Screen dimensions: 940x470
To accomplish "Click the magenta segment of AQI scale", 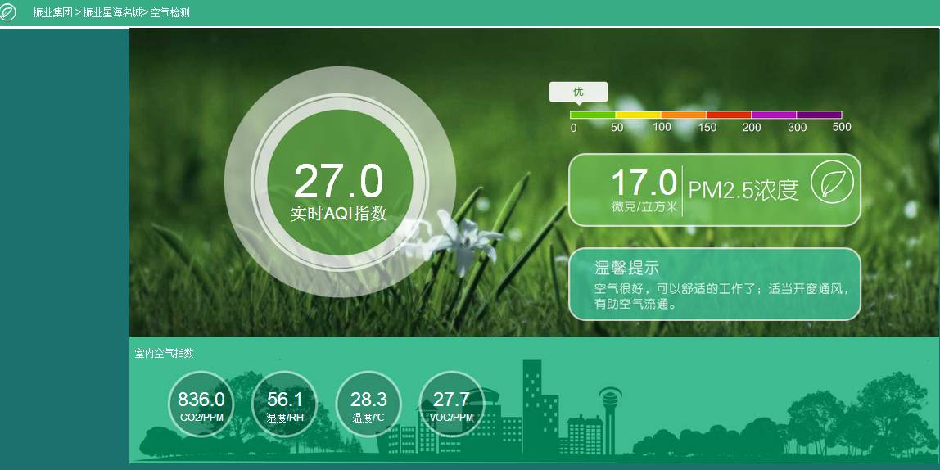I will 774,115.
